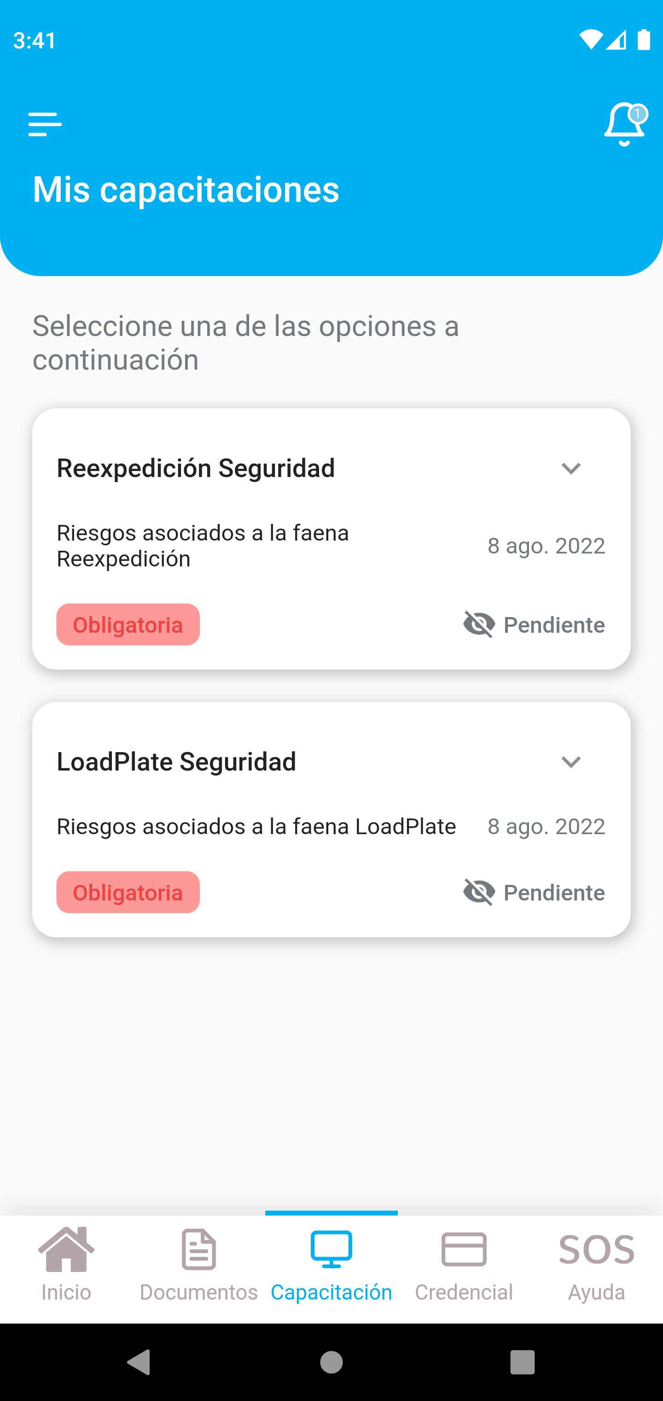663x1401 pixels.
Task: Expand the LoadPlate Seguridad card chevron
Action: (x=570, y=762)
